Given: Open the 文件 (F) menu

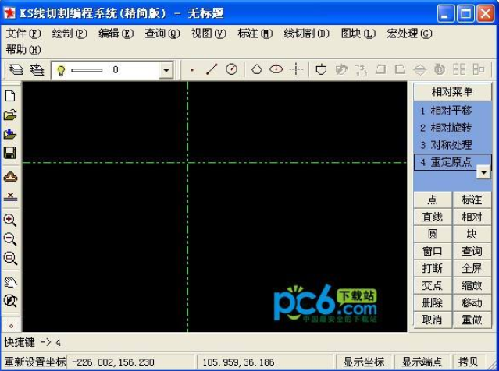Looking at the screenshot, I should [23, 34].
